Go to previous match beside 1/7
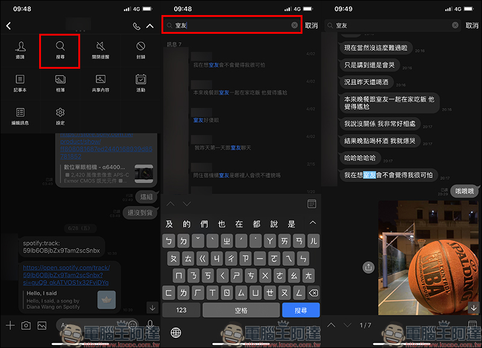The image size is (482, 348). click(x=331, y=325)
